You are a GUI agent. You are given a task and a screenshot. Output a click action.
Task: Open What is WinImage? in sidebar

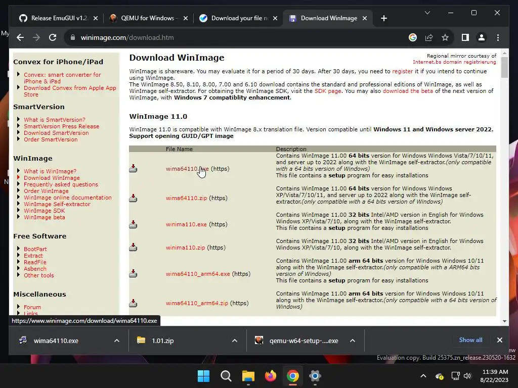(x=50, y=171)
